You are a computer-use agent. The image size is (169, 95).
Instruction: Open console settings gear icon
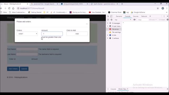coord(167,20)
